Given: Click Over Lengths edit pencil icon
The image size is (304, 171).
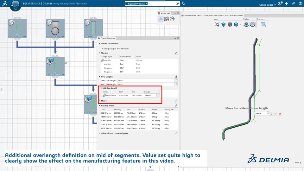Looking at the screenshot, I should pos(176,77).
